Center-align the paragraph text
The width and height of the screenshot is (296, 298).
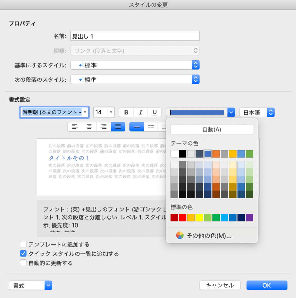point(89,127)
